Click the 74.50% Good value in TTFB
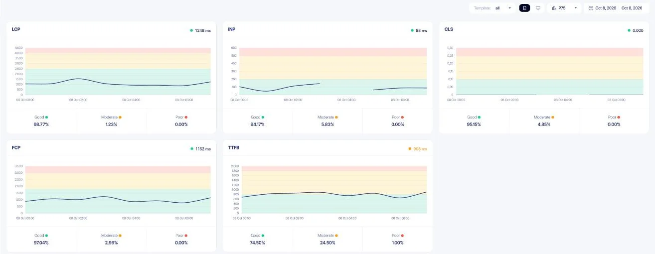The width and height of the screenshot is (655, 254). tap(257, 243)
